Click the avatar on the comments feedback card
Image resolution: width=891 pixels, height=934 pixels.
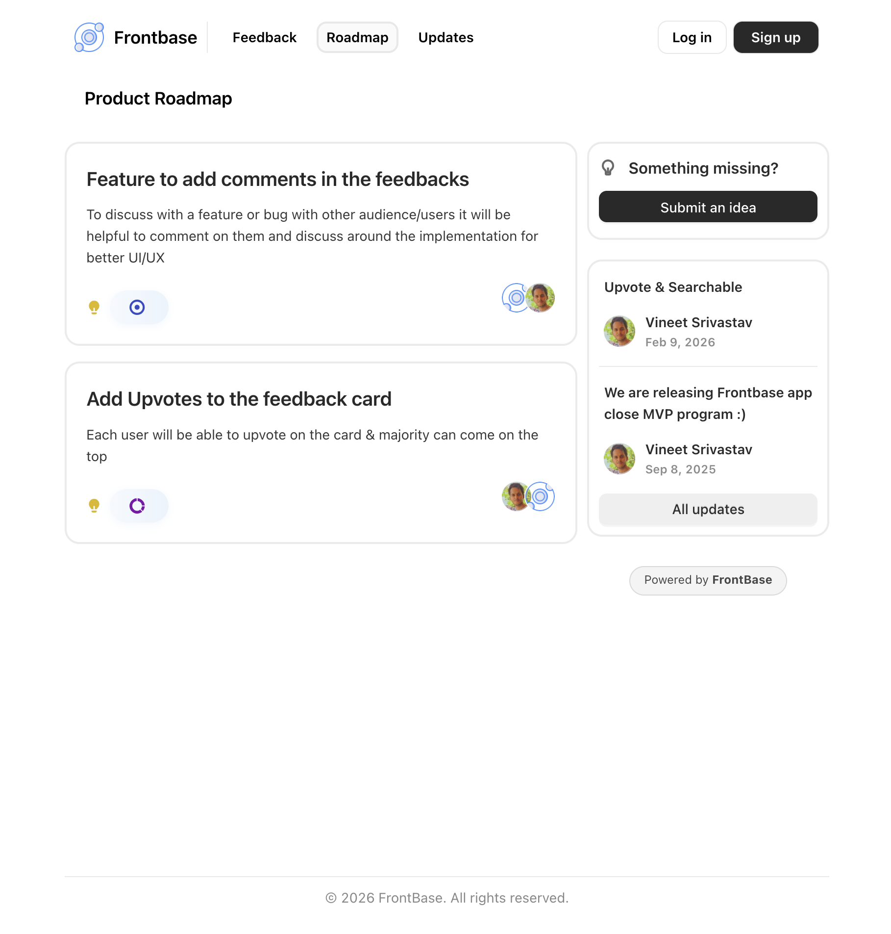(541, 298)
